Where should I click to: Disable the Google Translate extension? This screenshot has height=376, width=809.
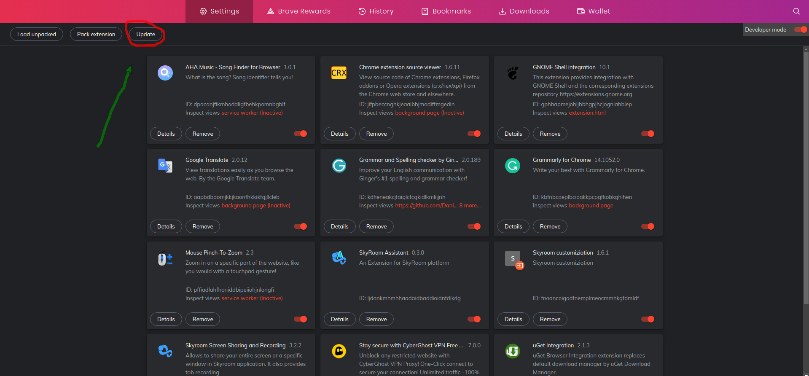click(x=301, y=226)
